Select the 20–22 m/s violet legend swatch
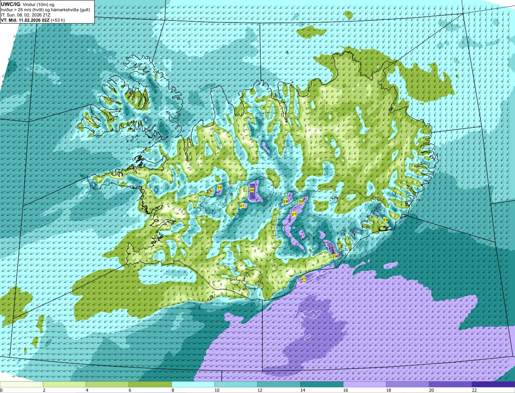Screen dimensions: 515x393 coord(451,385)
